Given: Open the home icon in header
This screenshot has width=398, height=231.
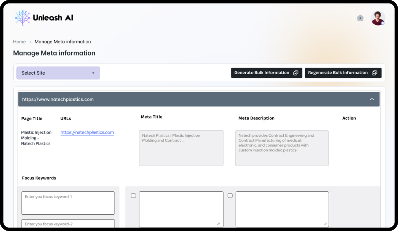Looking at the screenshot, I should [x=360, y=18].
